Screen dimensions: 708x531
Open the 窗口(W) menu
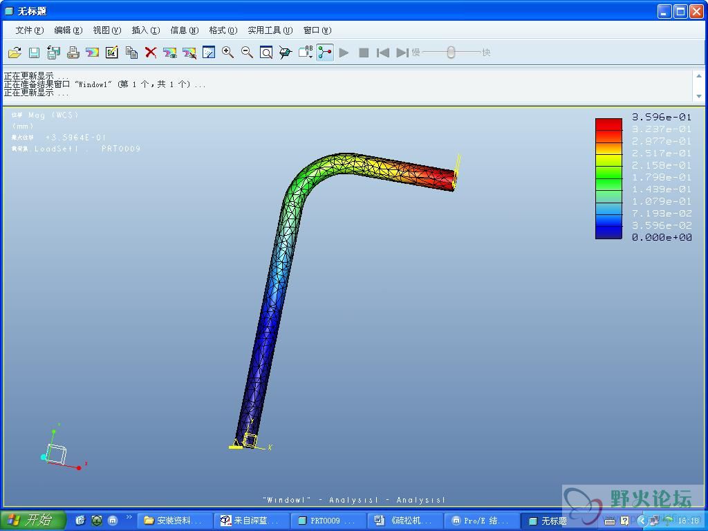coord(317,30)
